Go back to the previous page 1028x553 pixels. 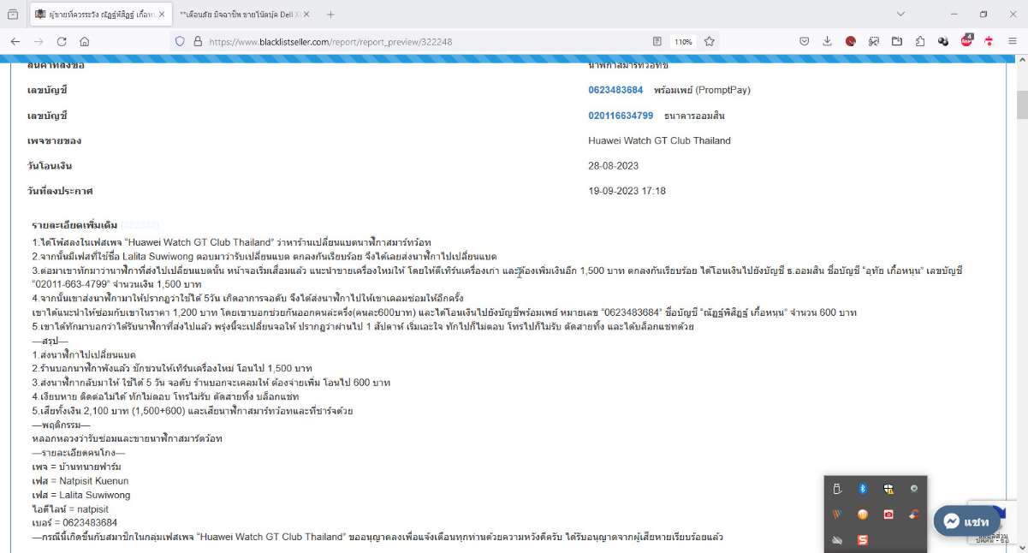[15, 41]
